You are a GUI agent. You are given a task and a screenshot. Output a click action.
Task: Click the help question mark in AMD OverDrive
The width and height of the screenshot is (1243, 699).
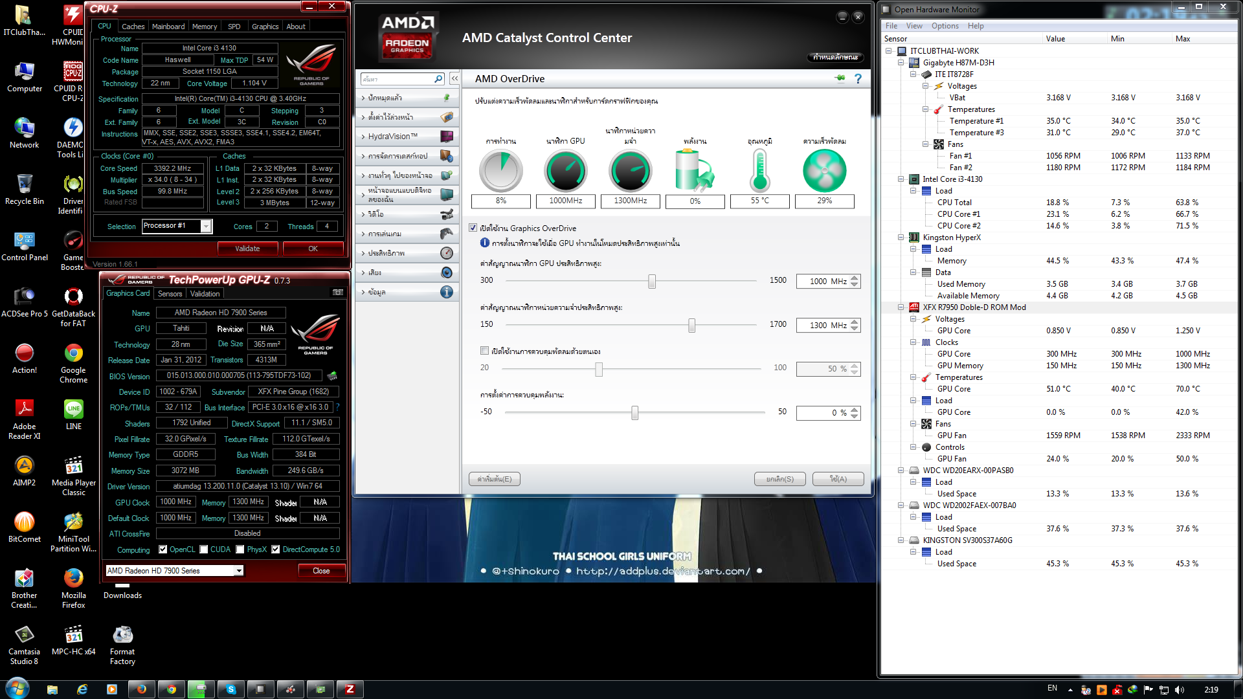click(858, 78)
